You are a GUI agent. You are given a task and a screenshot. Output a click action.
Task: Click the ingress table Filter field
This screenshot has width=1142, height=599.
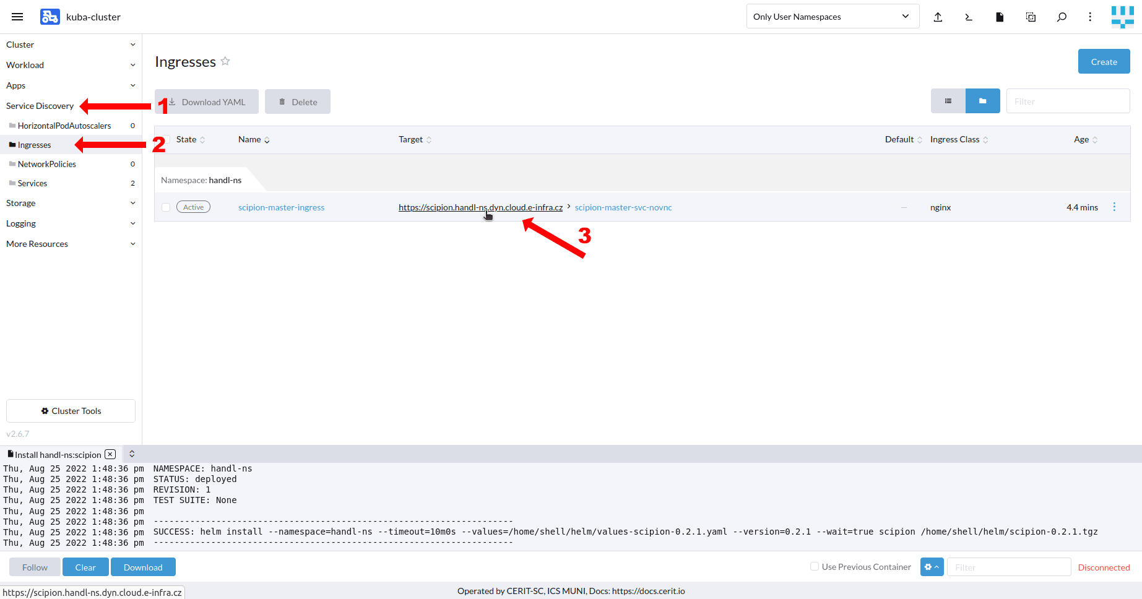[1068, 101]
